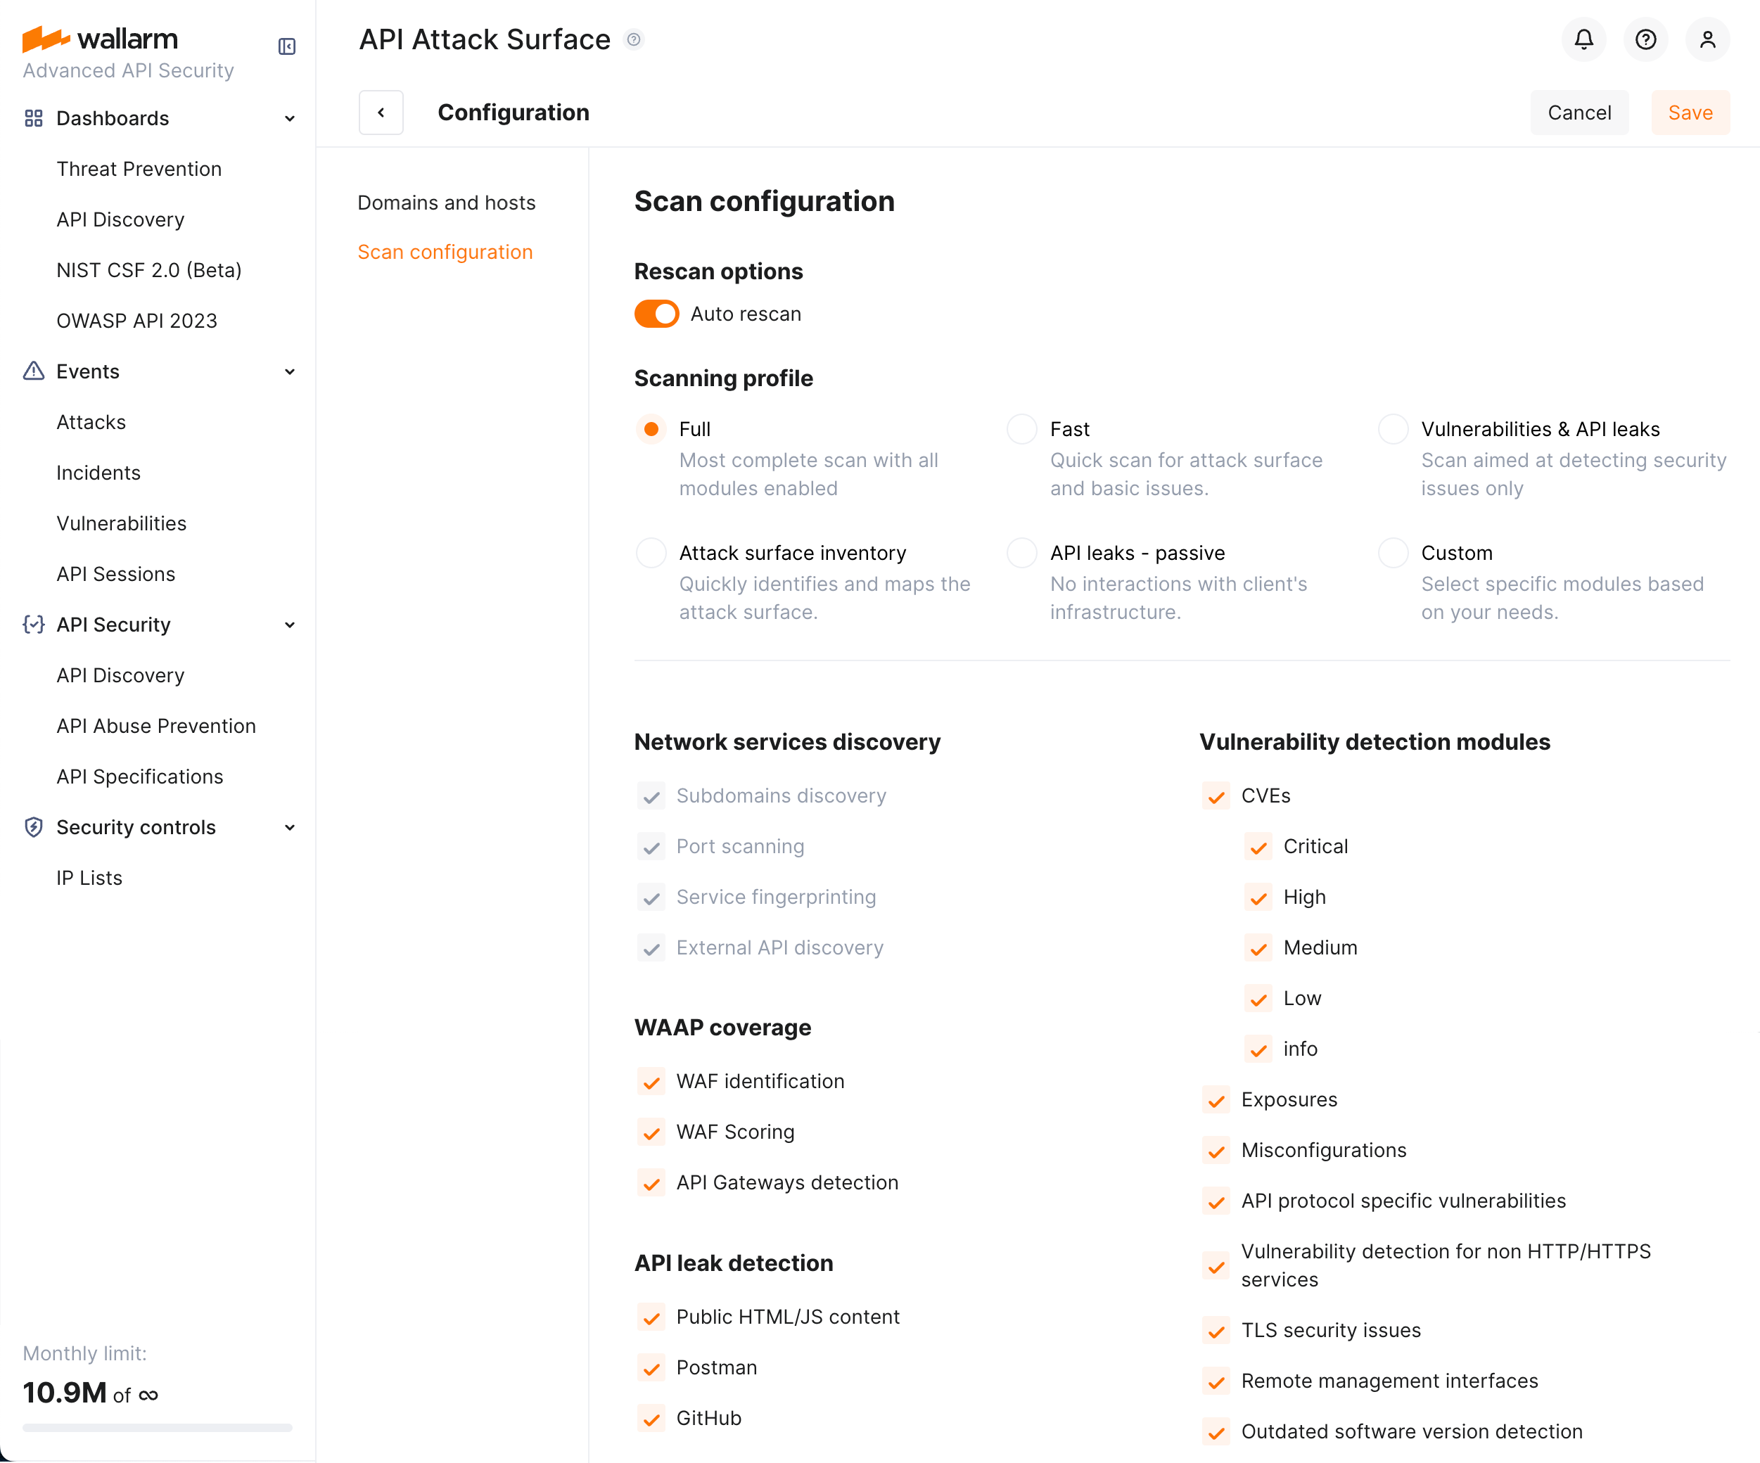Open Threat Prevention dashboard menu item
This screenshot has height=1463, width=1760.
[139, 168]
